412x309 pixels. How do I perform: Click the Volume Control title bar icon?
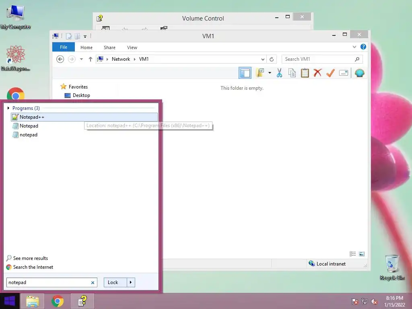[100, 19]
